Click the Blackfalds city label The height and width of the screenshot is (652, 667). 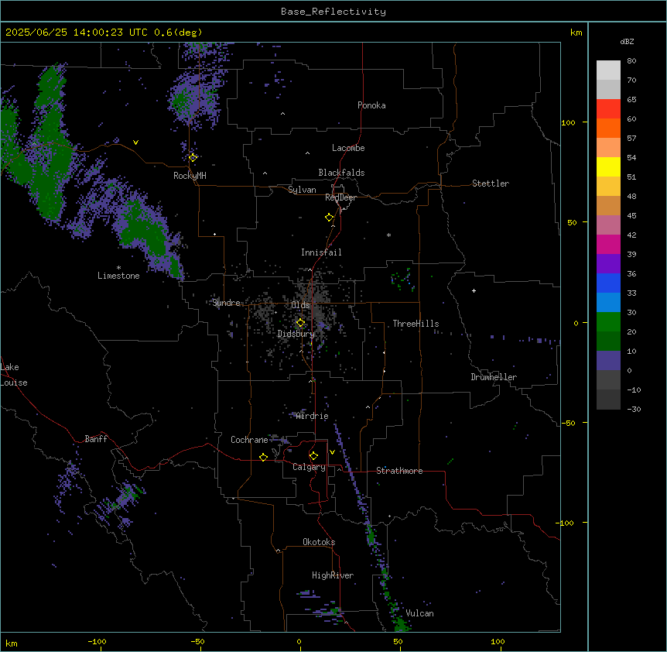tap(341, 173)
